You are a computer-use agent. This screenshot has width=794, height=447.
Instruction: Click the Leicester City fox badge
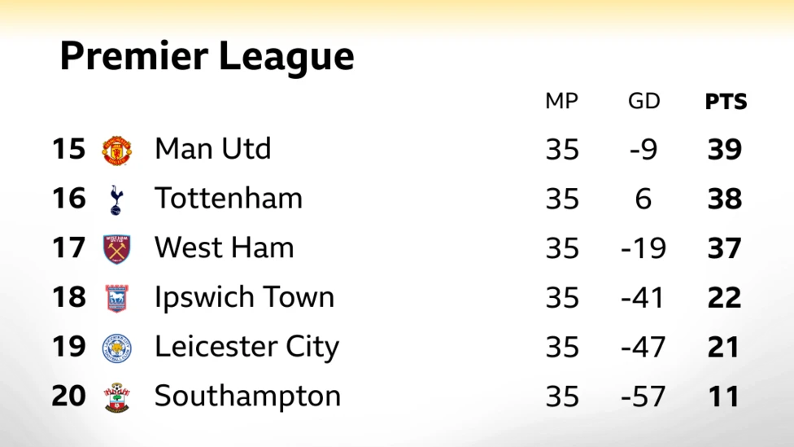click(117, 348)
